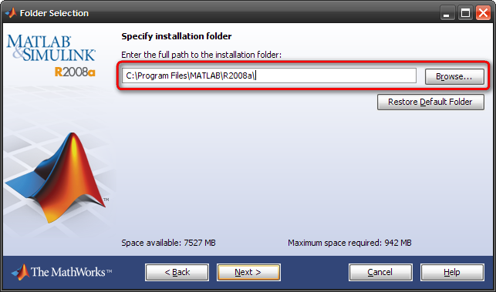Click the MATLAB & Simulink logo
This screenshot has height=292, width=496.
pos(51,48)
